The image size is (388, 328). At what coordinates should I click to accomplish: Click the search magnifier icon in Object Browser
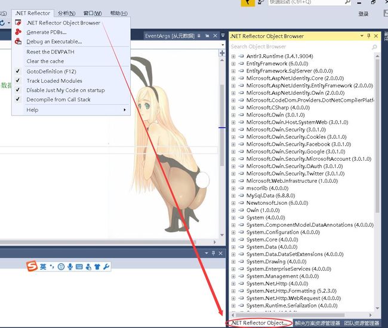point(374,47)
